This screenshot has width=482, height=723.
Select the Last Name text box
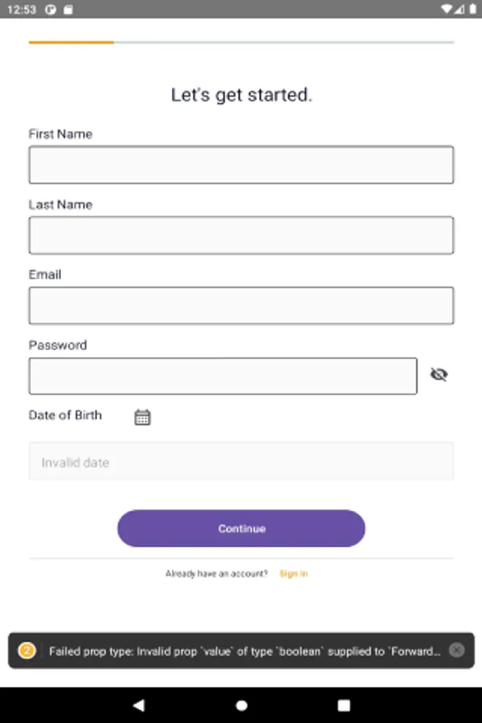click(x=241, y=235)
